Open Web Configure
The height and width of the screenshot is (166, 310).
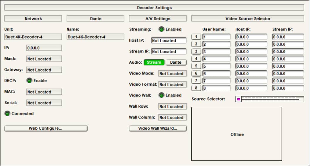(x=46, y=128)
